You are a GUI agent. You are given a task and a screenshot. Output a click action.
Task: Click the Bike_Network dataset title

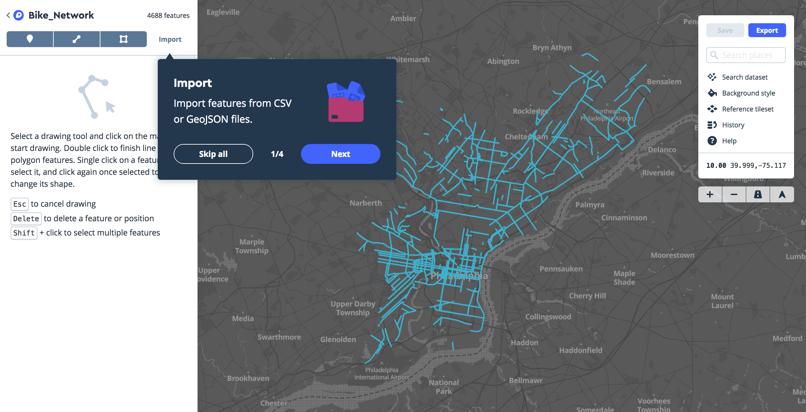coord(61,15)
